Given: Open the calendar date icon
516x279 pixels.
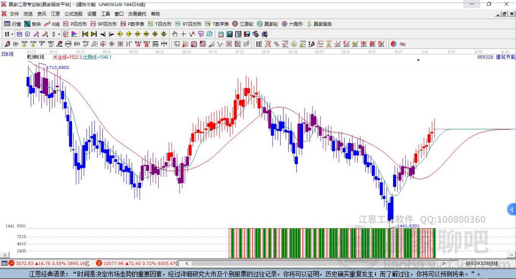Looking at the screenshot, I should [x=221, y=34].
